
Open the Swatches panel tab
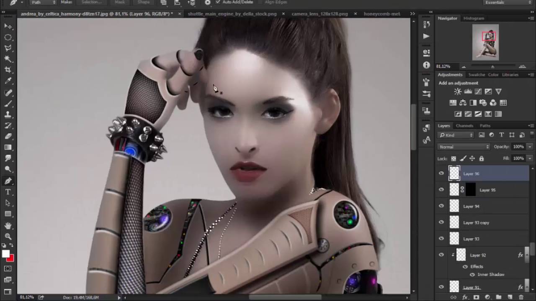tap(477, 74)
